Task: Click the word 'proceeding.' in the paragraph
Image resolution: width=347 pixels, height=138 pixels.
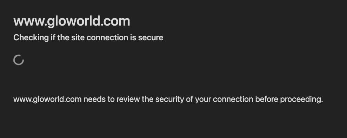Action: tap(302, 99)
